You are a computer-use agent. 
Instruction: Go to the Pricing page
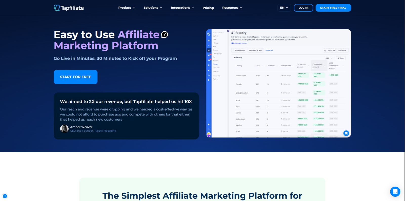[208, 8]
